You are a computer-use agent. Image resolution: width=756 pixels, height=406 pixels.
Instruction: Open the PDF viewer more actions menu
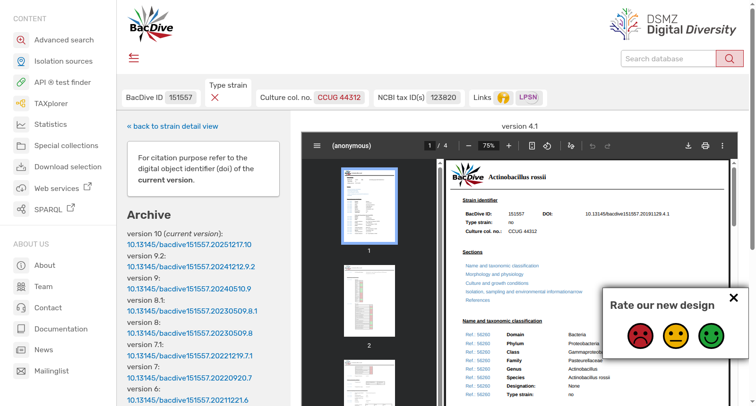coord(722,146)
